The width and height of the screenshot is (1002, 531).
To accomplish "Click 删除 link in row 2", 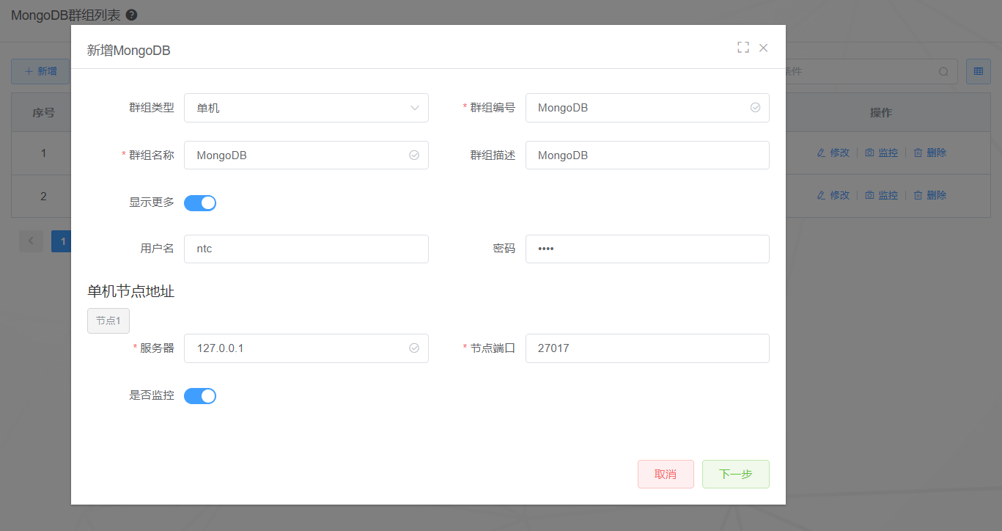I will pyautogui.click(x=930, y=195).
